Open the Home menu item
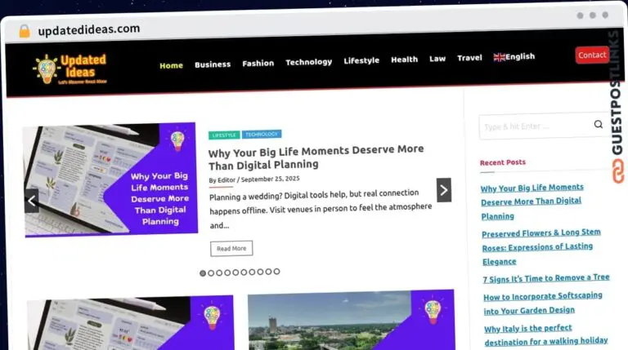Viewport: 628px width, 350px height. pos(171,65)
